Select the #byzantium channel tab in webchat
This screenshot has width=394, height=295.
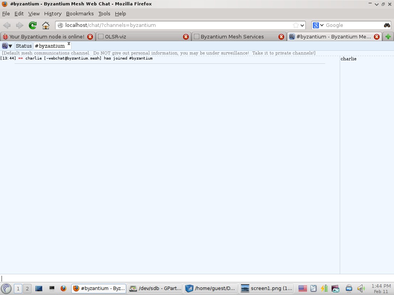coord(50,46)
